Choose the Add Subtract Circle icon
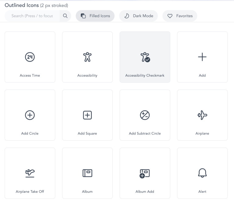Viewport: 234px width, 204px height. (145, 115)
